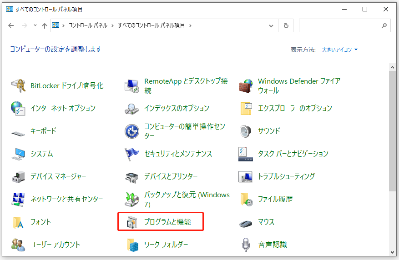399x260 pixels.
Task: Click the ユーザー アカウント people icon
Action: click(x=18, y=245)
